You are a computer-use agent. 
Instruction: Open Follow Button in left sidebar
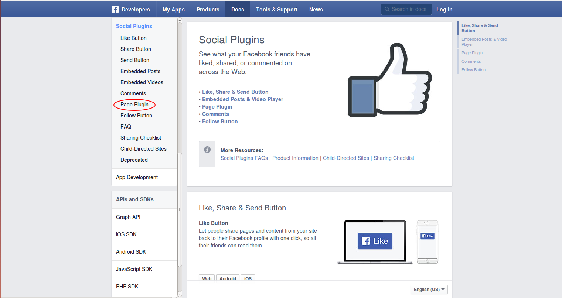point(136,116)
